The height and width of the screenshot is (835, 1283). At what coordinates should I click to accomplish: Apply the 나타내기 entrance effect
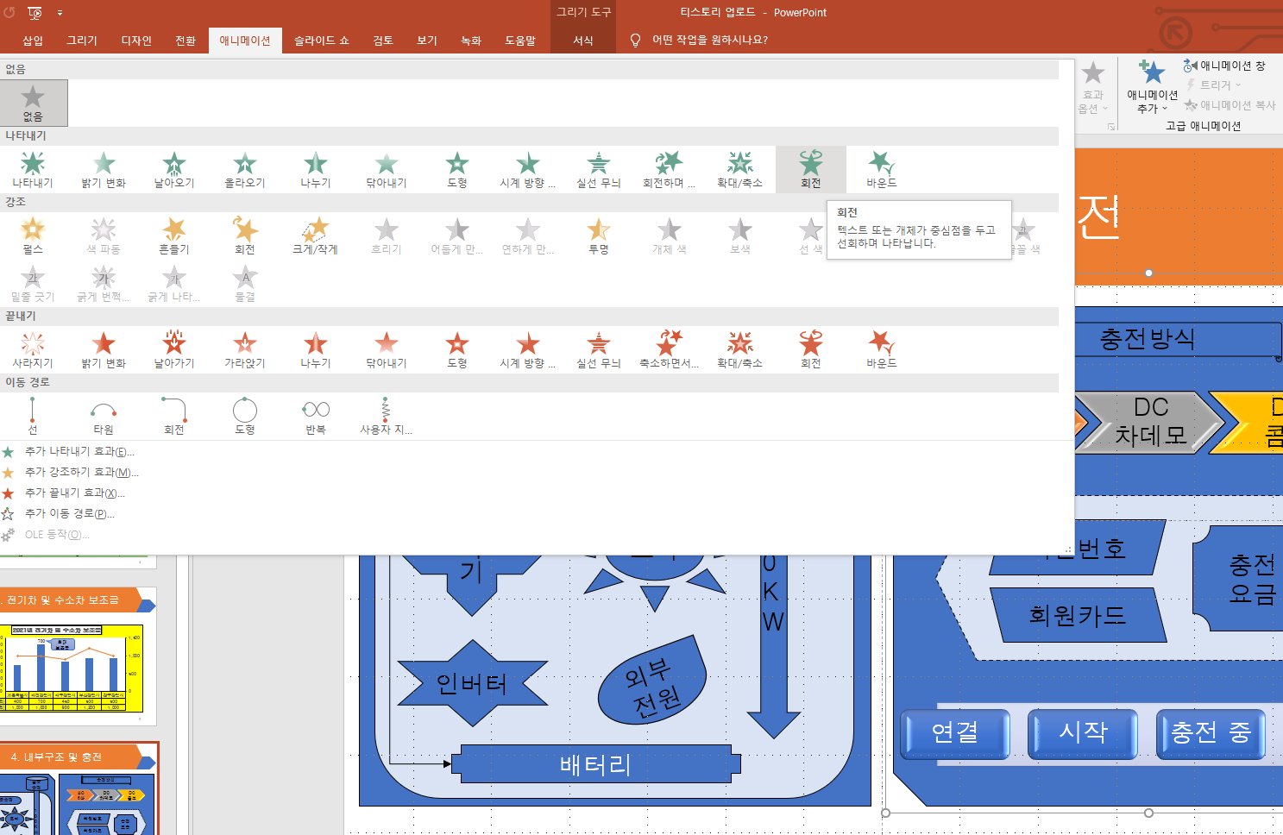(x=33, y=169)
